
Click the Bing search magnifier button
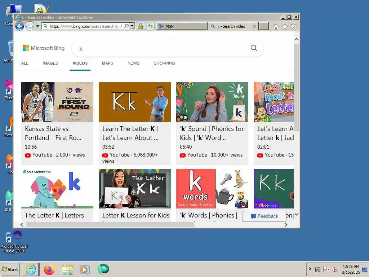[x=254, y=48]
